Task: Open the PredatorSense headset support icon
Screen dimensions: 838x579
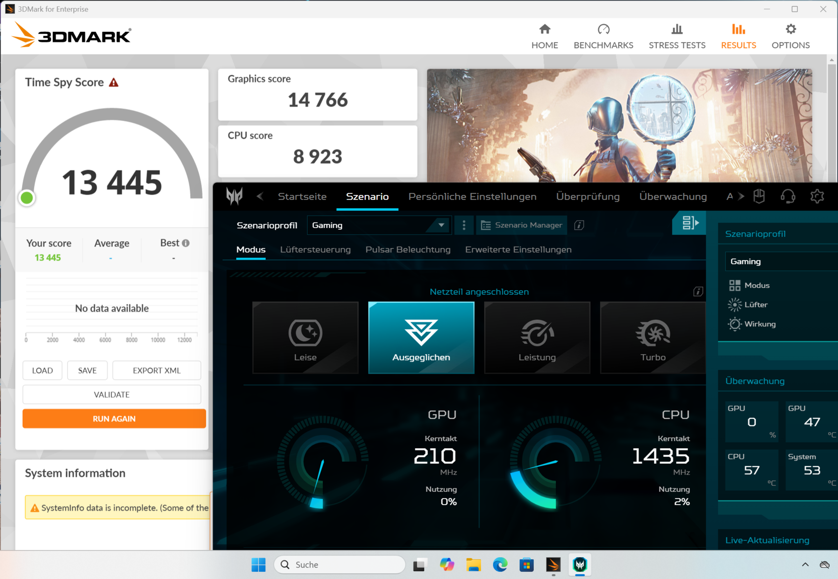Action: pos(788,196)
